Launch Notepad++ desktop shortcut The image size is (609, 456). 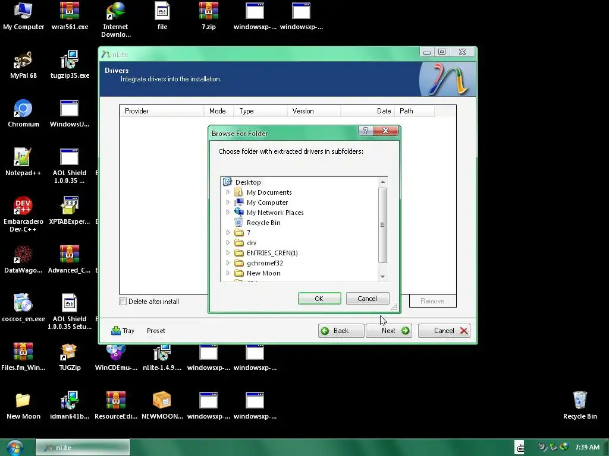(x=23, y=161)
